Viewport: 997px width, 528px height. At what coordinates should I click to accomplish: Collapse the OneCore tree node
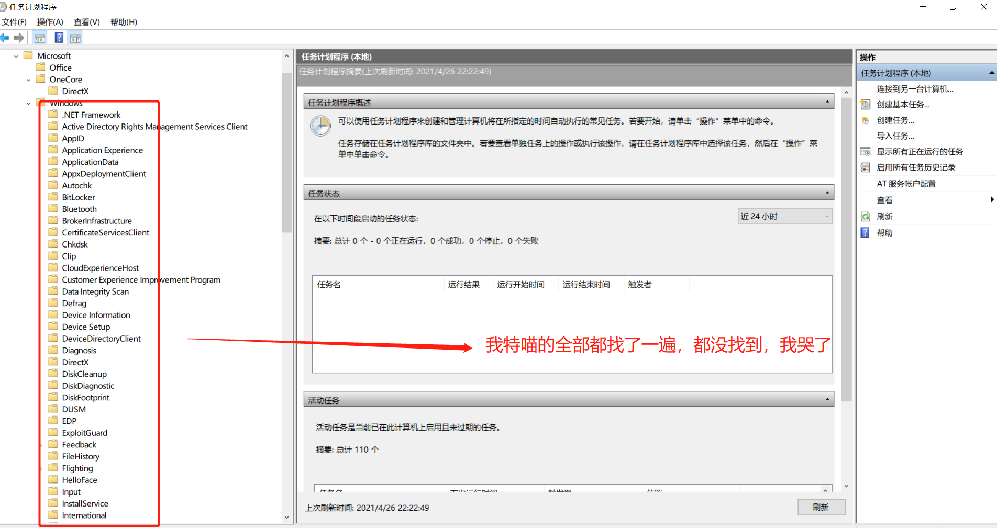[28, 80]
